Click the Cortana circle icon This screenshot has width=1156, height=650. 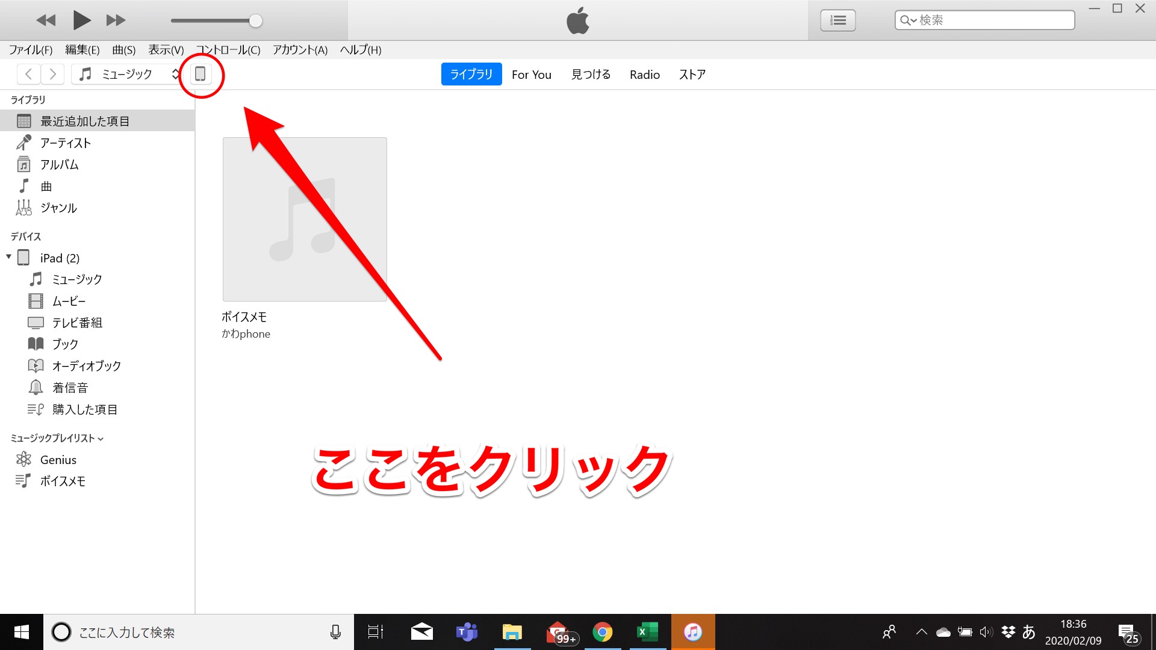pyautogui.click(x=61, y=632)
